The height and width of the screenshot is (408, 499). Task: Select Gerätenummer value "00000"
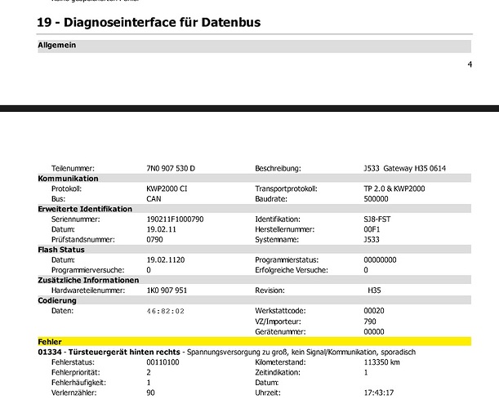click(x=374, y=331)
